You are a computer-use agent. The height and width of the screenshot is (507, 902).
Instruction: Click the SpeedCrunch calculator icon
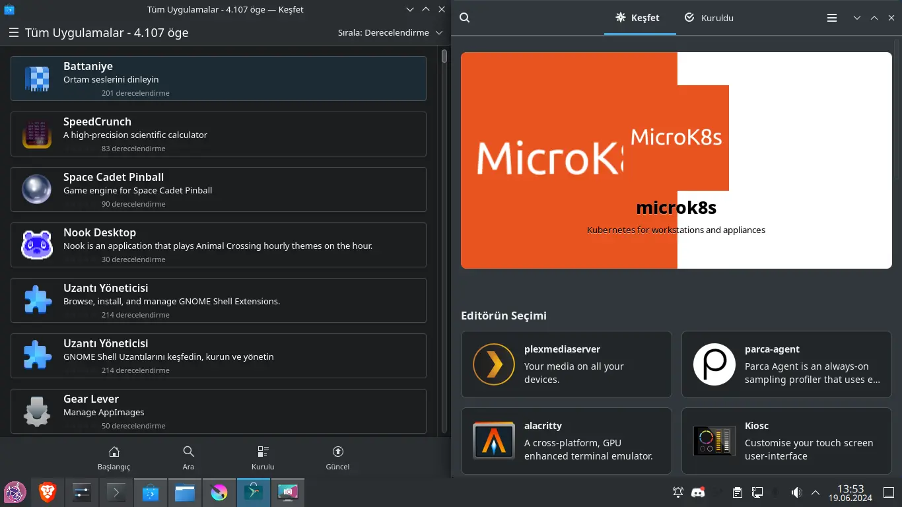click(x=37, y=134)
